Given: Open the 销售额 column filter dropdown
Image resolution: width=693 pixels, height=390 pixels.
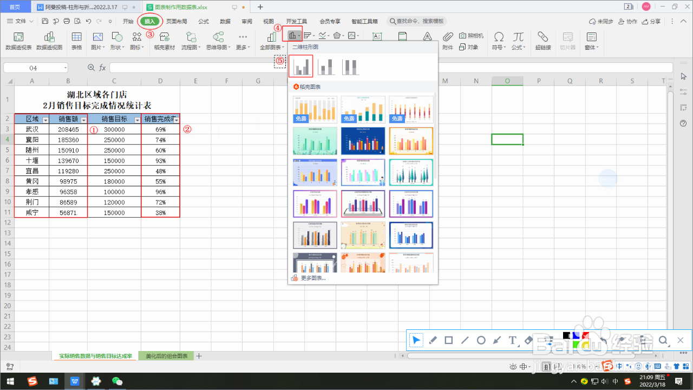Looking at the screenshot, I should coord(83,120).
